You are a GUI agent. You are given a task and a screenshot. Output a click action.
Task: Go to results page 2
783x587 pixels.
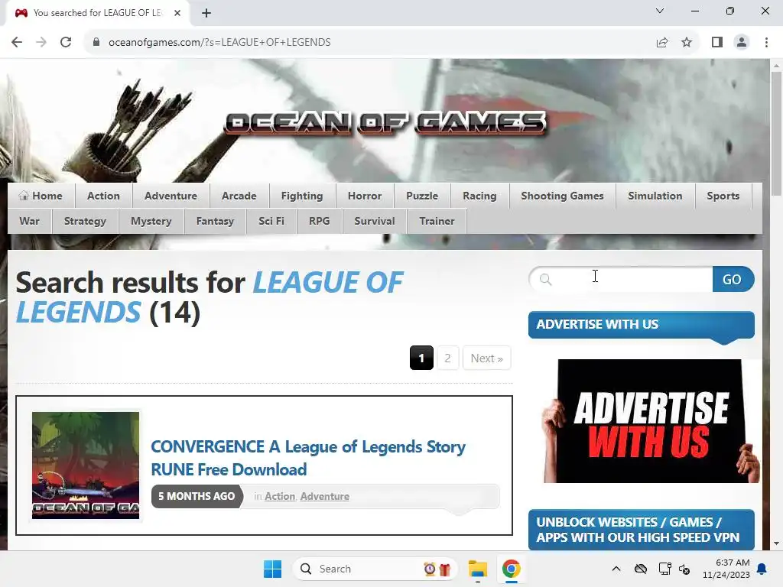pyautogui.click(x=447, y=358)
